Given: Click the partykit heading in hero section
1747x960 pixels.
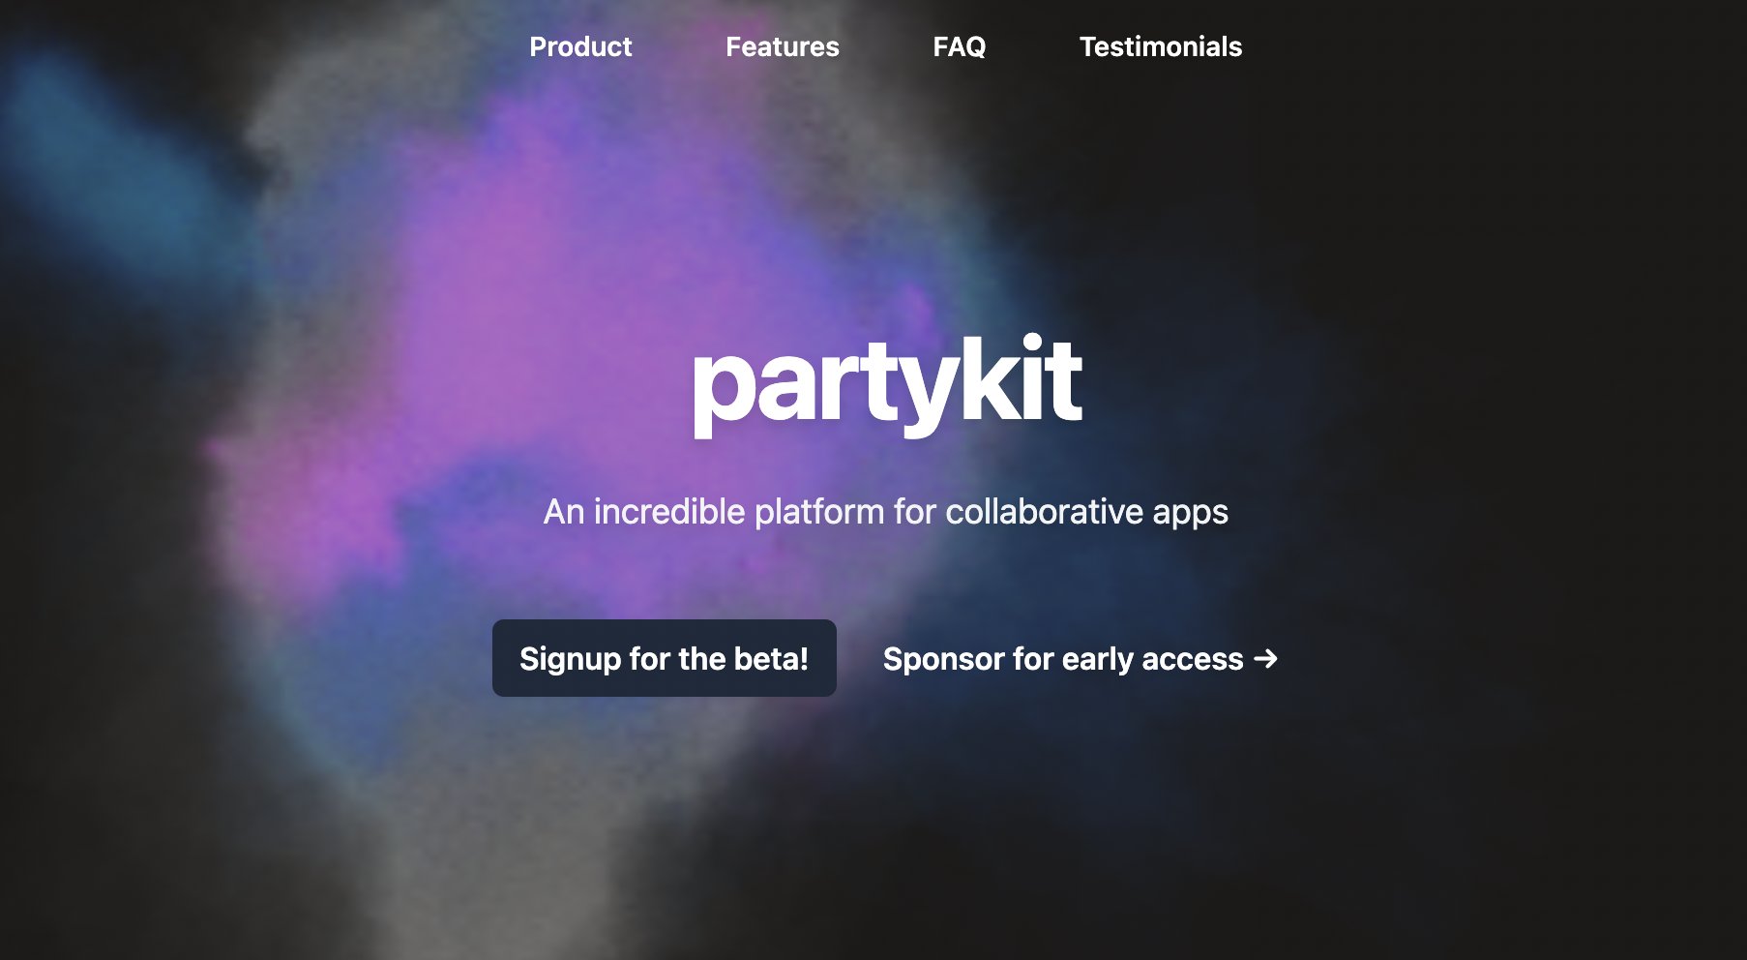Looking at the screenshot, I should pos(887,386).
